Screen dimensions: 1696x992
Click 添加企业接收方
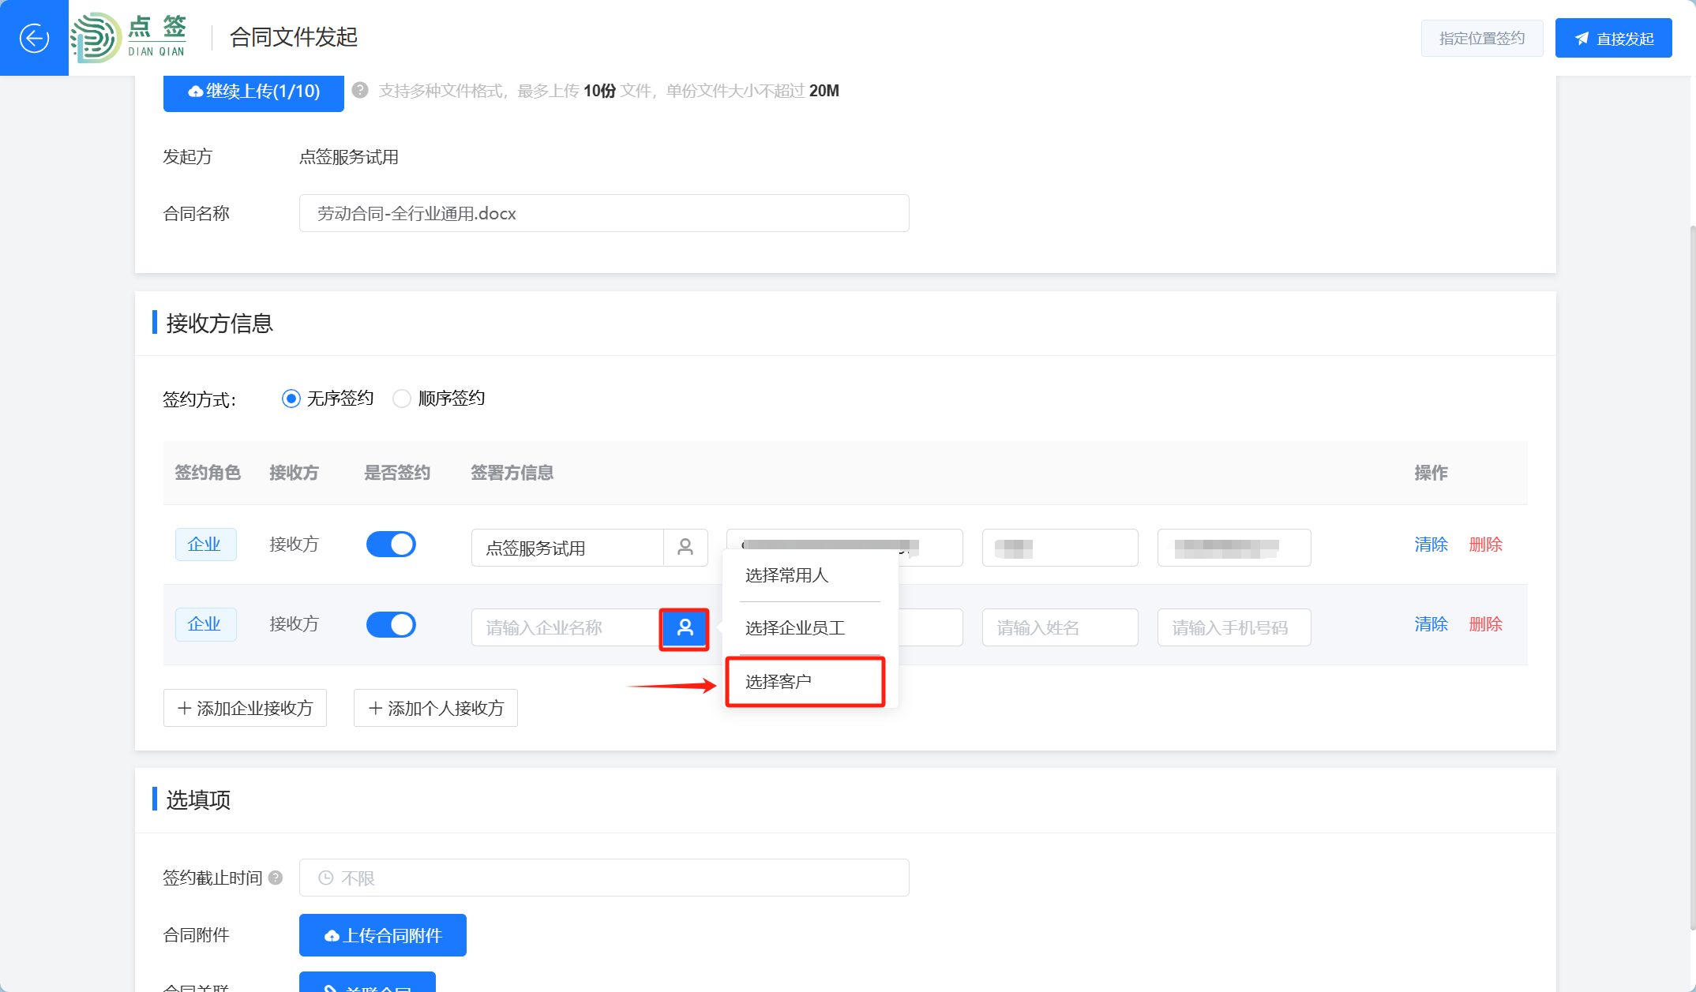coord(245,708)
